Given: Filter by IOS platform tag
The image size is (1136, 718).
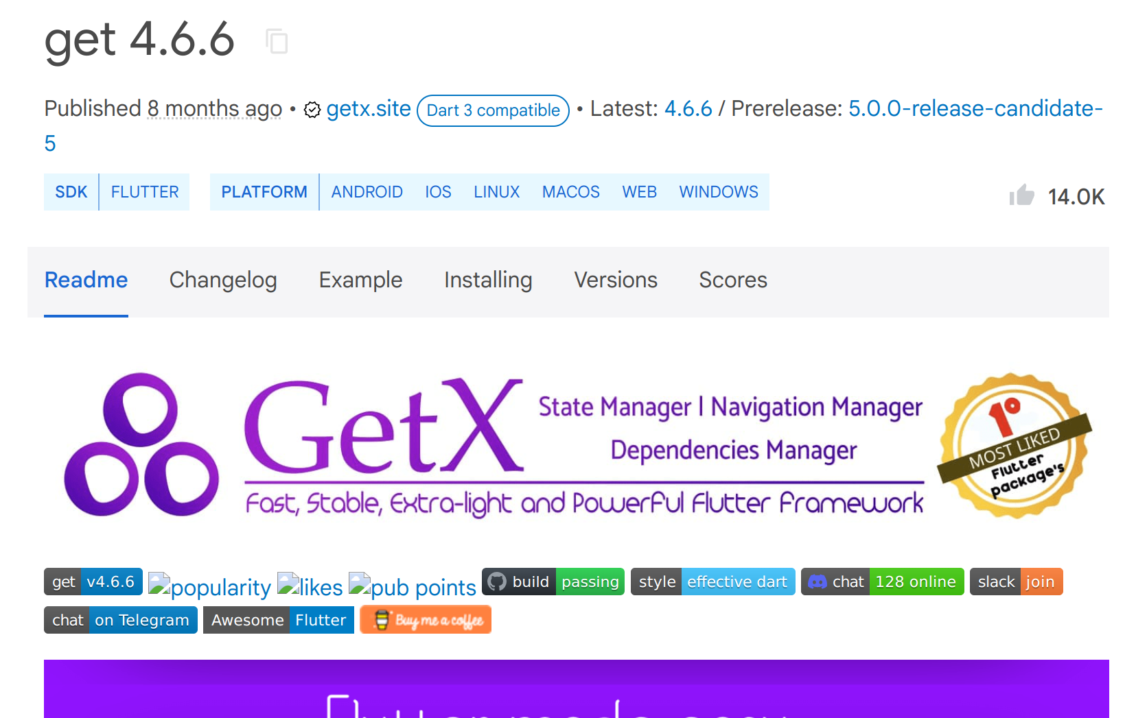Looking at the screenshot, I should 438,192.
